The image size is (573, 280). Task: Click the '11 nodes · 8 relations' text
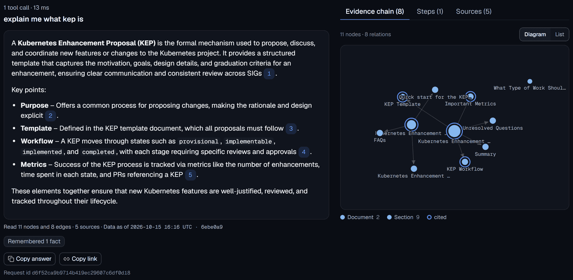pyautogui.click(x=365, y=34)
